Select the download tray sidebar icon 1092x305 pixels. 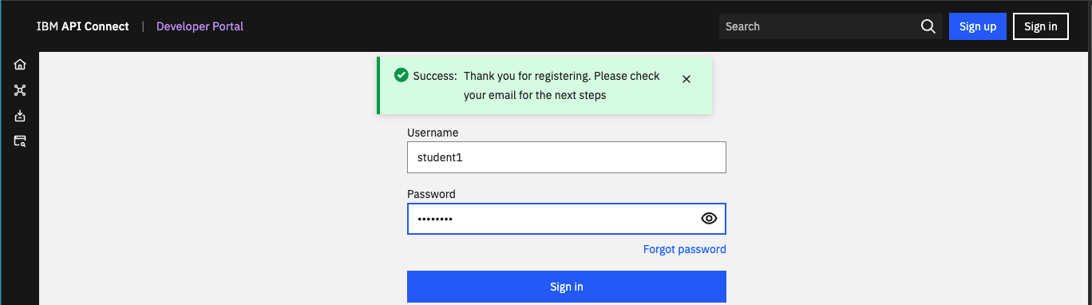(x=20, y=116)
